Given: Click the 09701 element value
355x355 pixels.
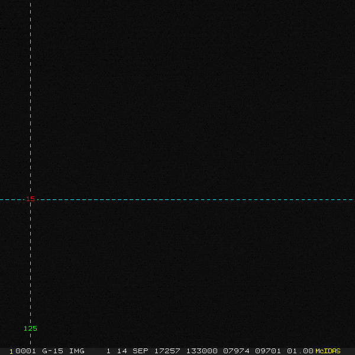Looking at the screenshot, I should [x=268, y=351].
